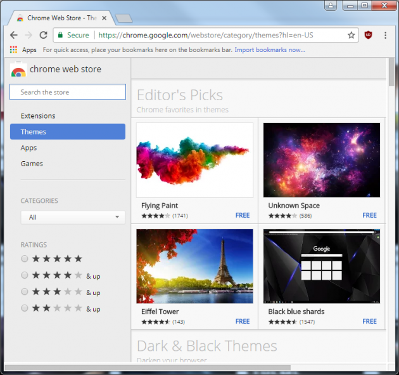Click the forward navigation arrow
Image resolution: width=399 pixels, height=375 pixels.
point(28,35)
